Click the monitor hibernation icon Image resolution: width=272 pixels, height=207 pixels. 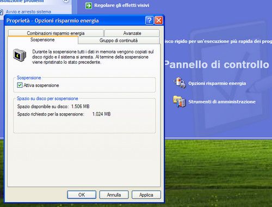(20, 55)
